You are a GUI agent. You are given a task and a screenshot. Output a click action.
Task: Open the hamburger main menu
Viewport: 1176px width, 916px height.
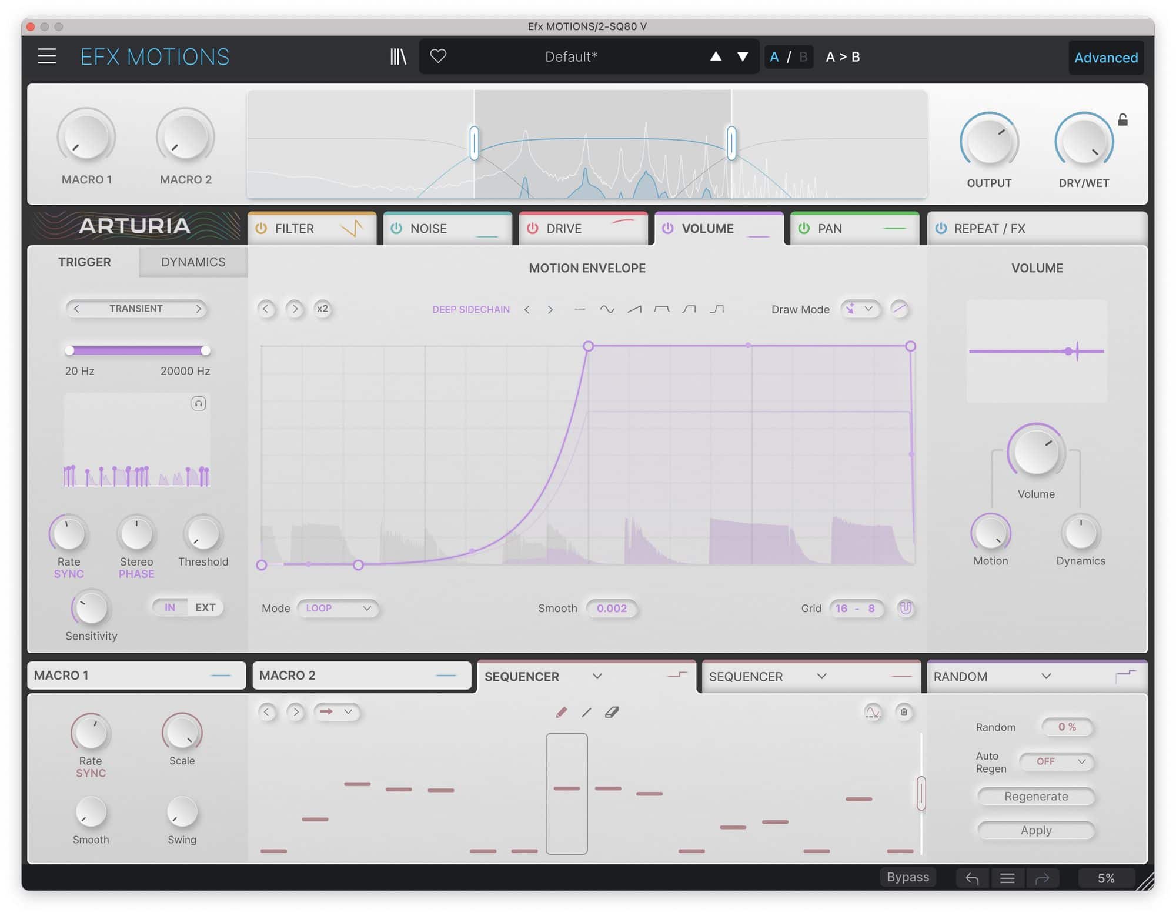click(x=47, y=56)
